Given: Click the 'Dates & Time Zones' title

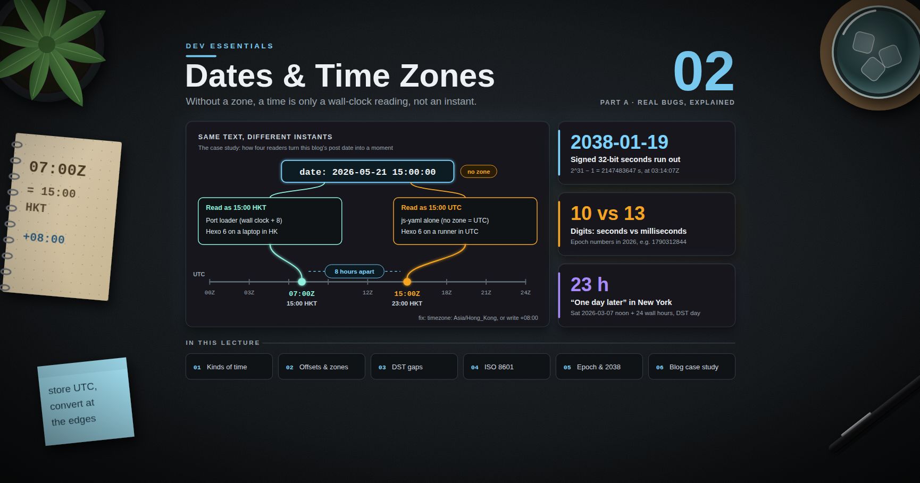Looking at the screenshot, I should click(x=340, y=76).
